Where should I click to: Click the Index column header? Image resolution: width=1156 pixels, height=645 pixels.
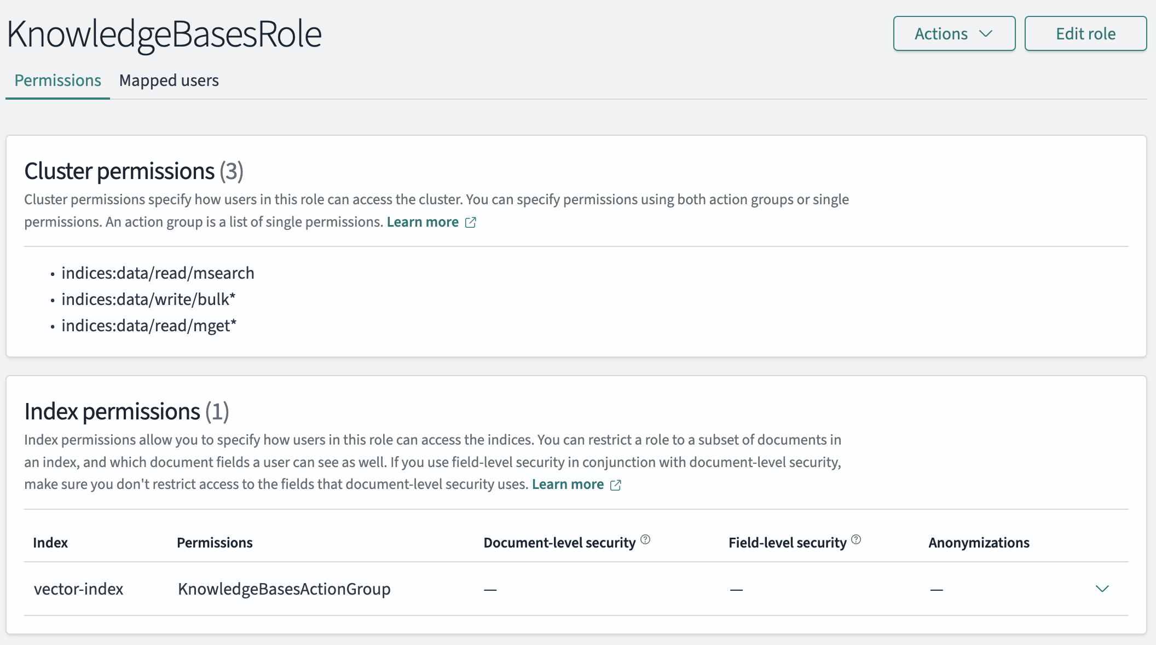pyautogui.click(x=51, y=543)
